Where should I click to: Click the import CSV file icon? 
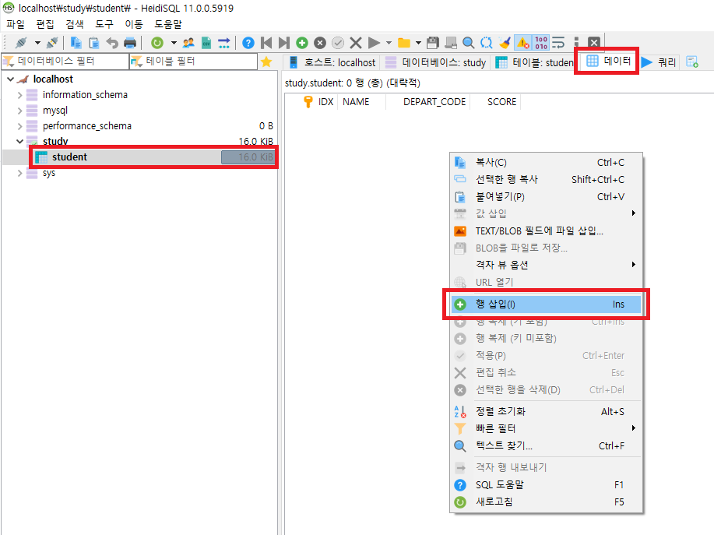[206, 43]
